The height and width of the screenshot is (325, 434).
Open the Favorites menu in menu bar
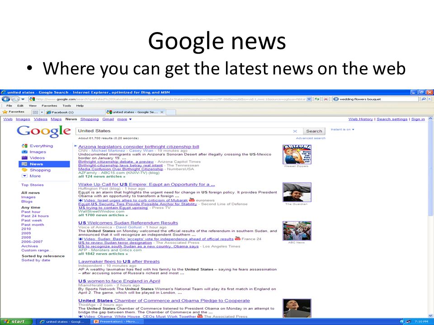(49, 106)
